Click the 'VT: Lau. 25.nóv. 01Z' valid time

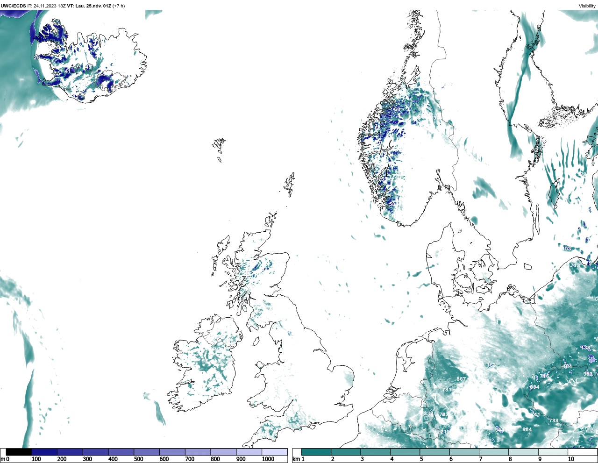(x=89, y=6)
